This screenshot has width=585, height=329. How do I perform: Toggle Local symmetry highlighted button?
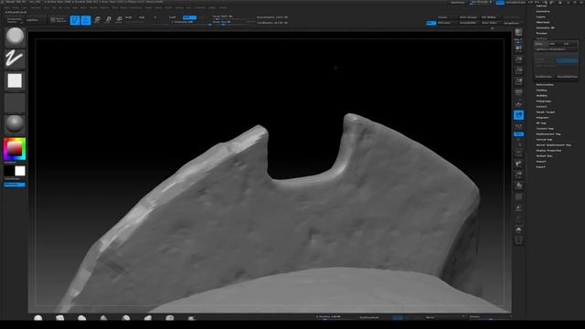coord(518,115)
